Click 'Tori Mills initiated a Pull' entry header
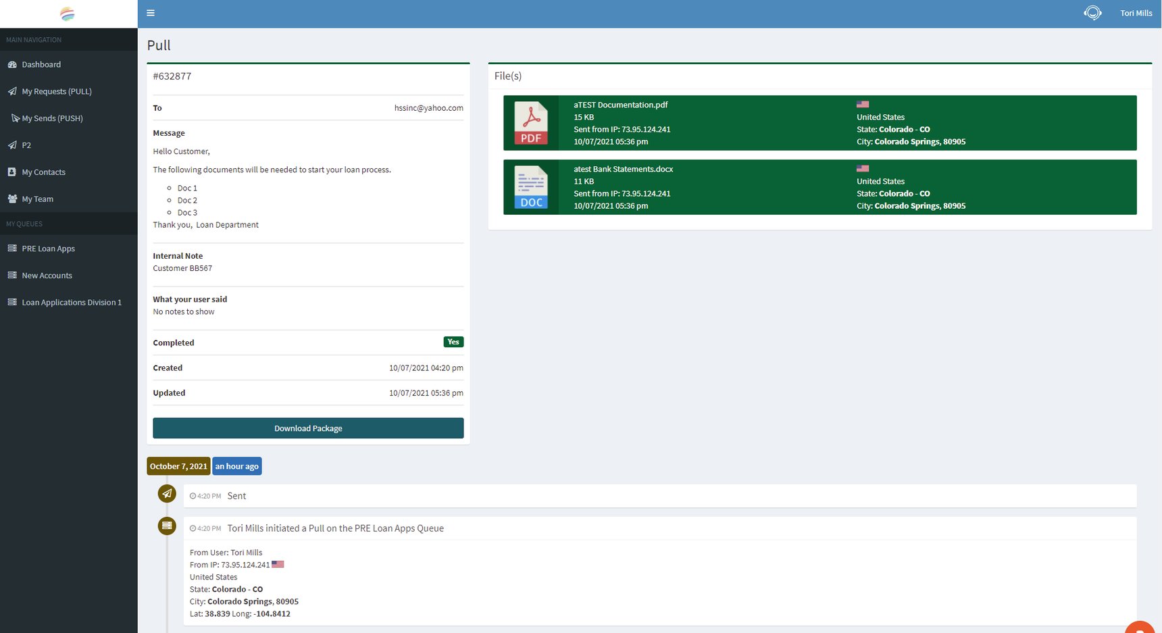 coord(336,528)
